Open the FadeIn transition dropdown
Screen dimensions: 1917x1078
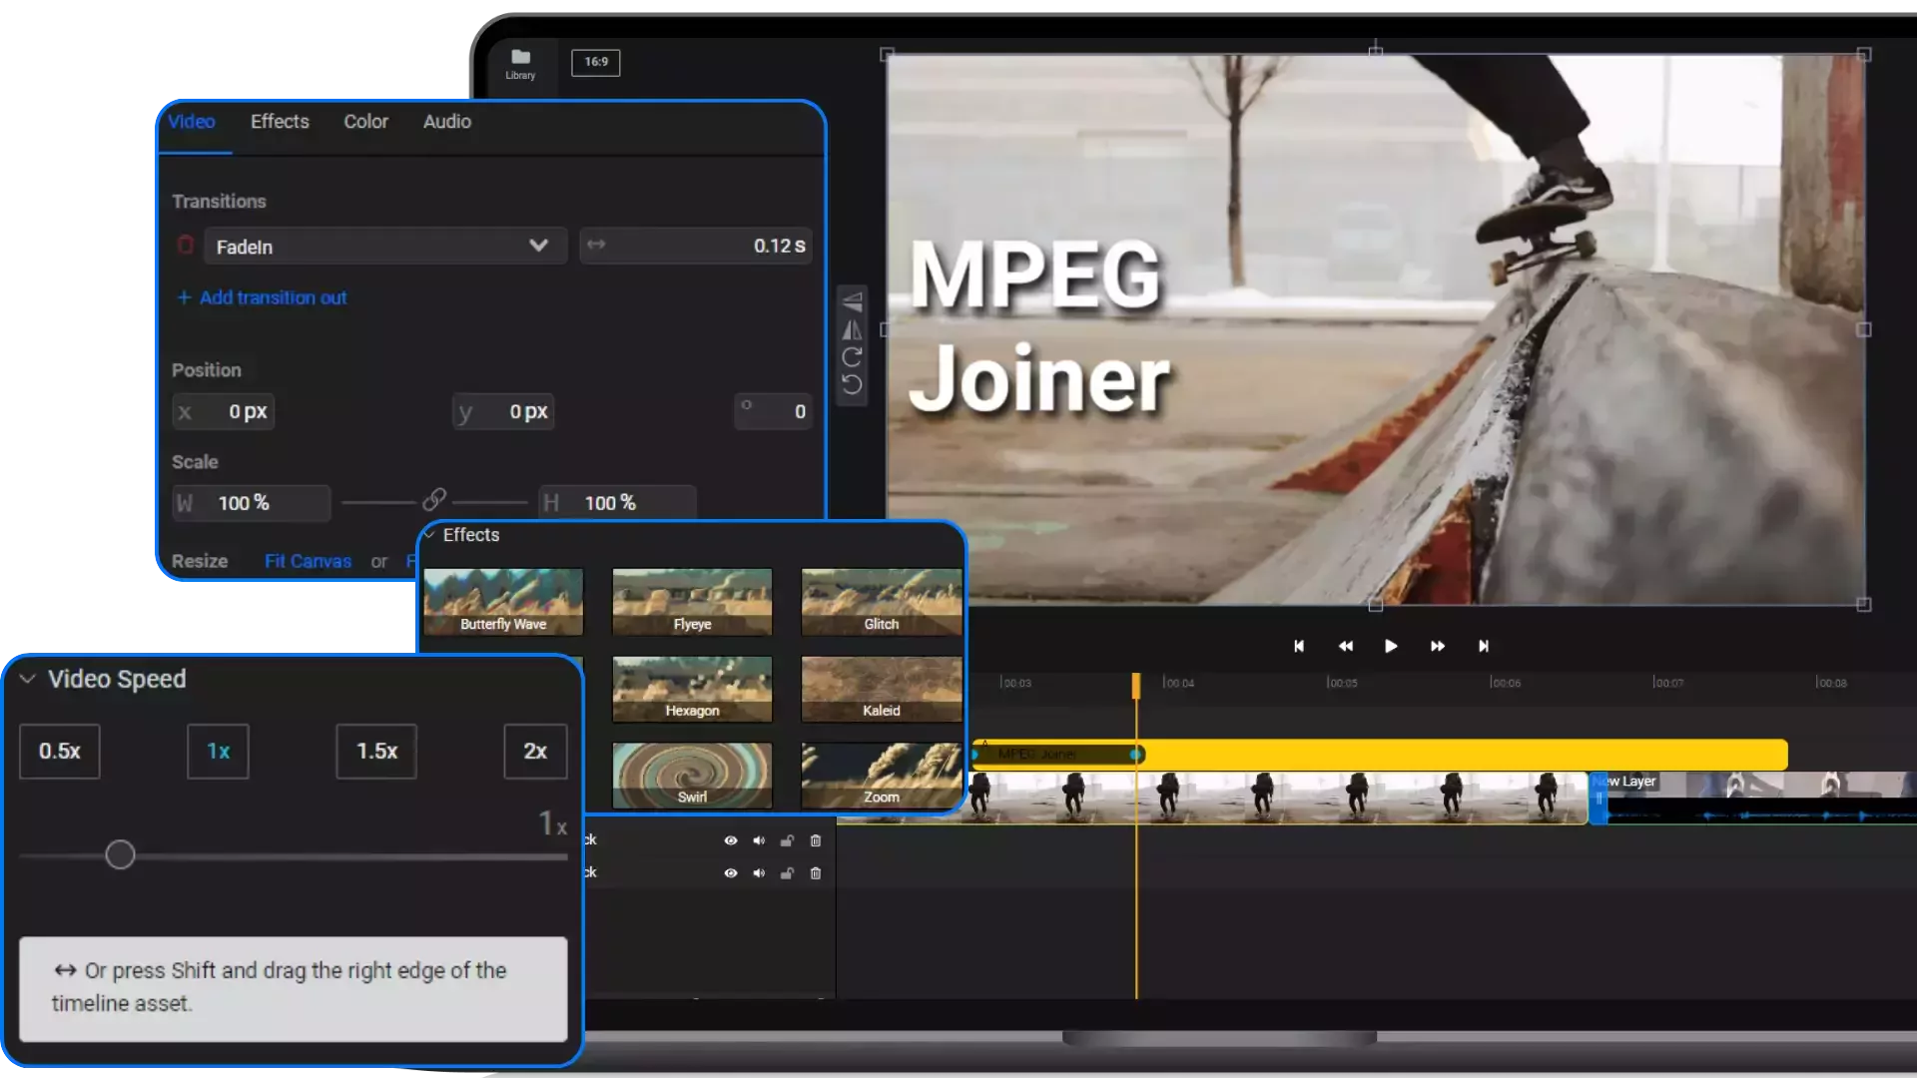(x=538, y=246)
